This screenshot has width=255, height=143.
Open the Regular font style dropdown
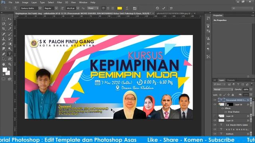point(56,8)
